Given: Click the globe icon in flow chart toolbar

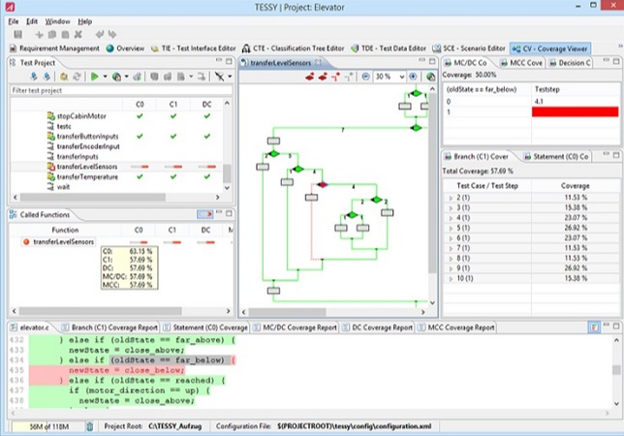Looking at the screenshot, I should 430,77.
